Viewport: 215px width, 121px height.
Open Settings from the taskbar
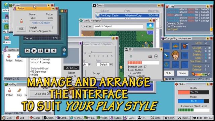[x=170, y=118]
